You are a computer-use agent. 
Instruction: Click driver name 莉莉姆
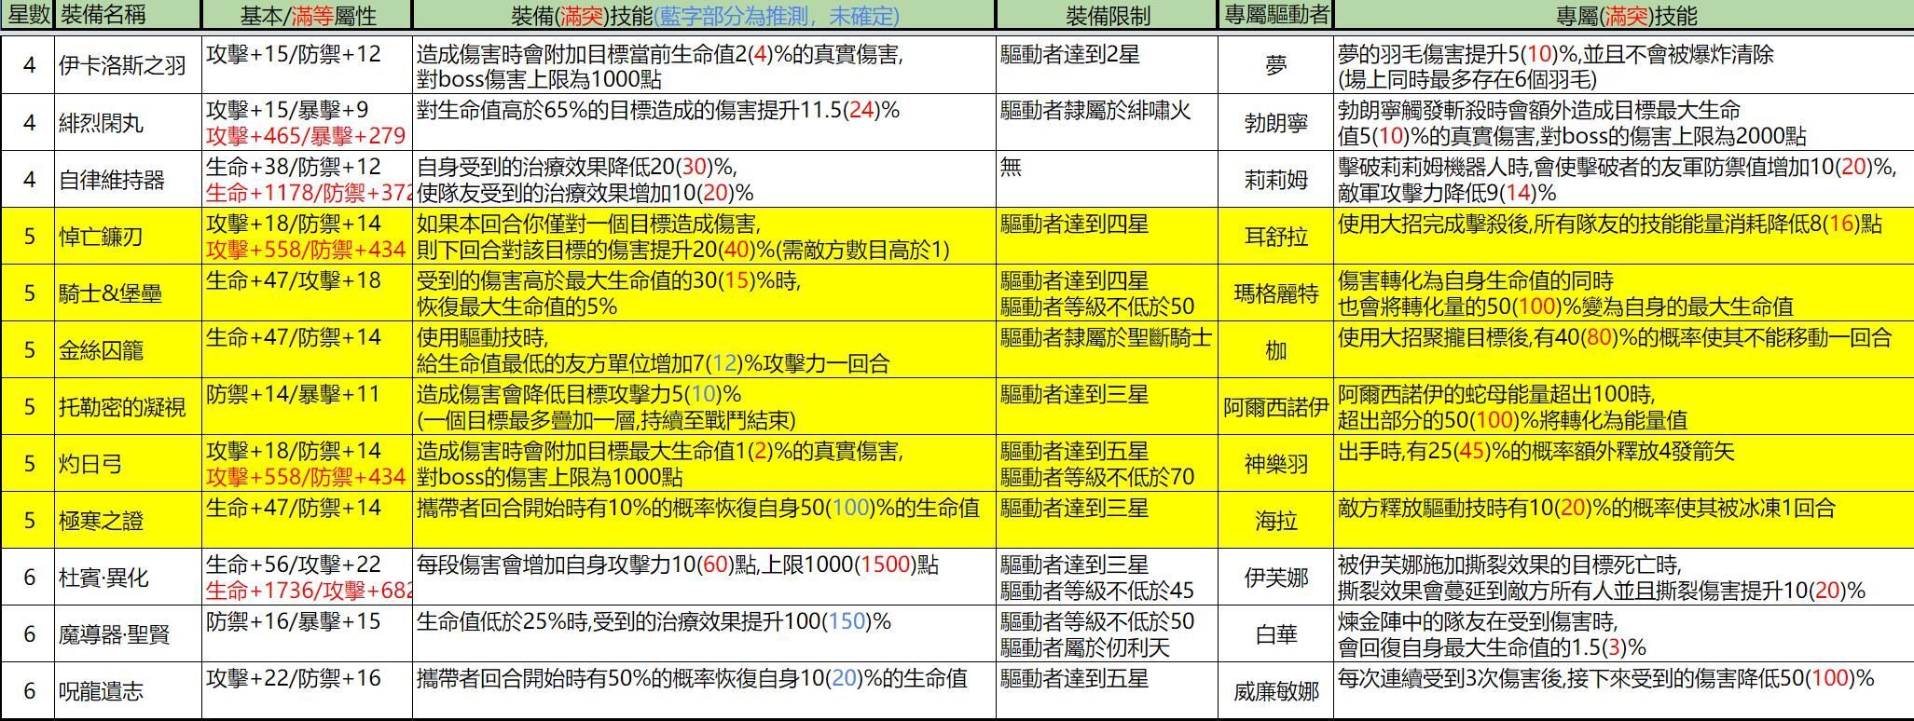(1275, 179)
